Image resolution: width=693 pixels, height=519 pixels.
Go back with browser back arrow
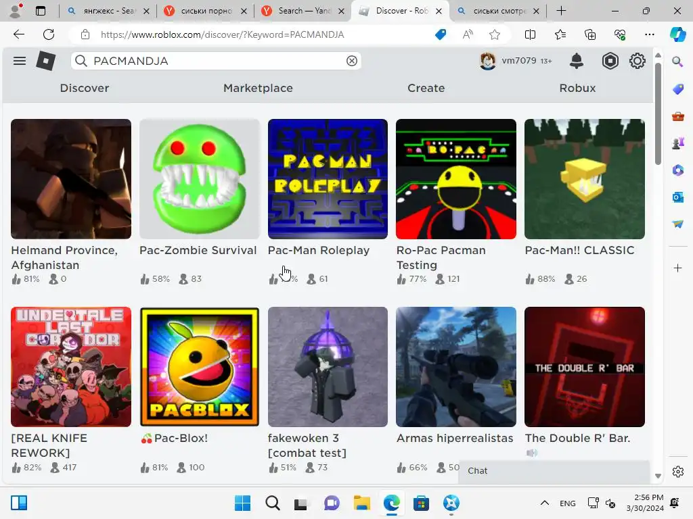[x=19, y=34]
